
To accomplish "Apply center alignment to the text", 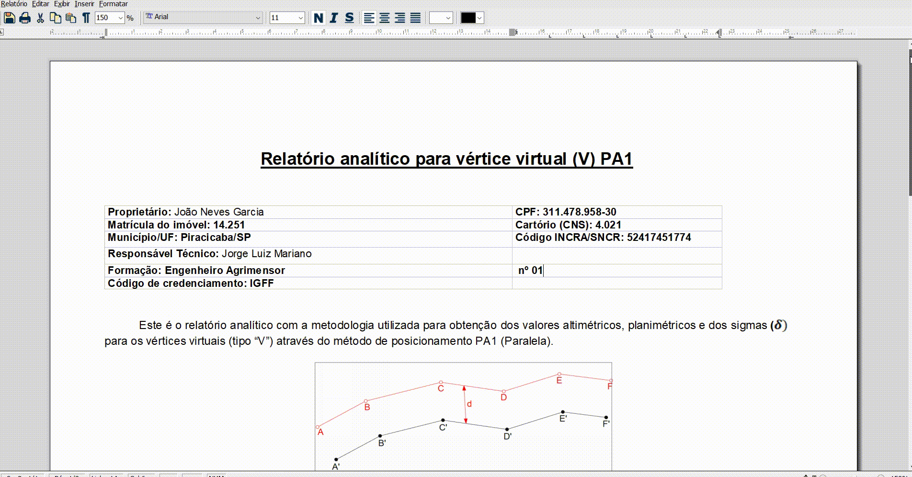I will pyautogui.click(x=384, y=18).
